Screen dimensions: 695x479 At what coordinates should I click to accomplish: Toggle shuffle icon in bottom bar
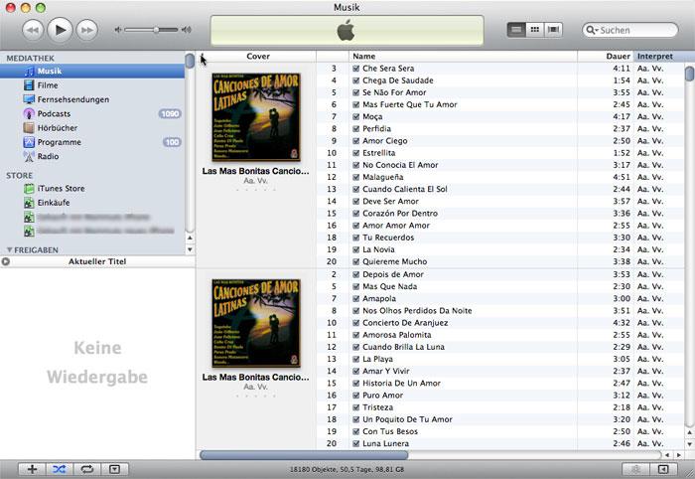[x=60, y=469]
